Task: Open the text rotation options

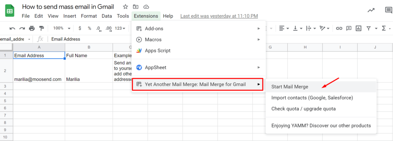Action: tap(325, 28)
